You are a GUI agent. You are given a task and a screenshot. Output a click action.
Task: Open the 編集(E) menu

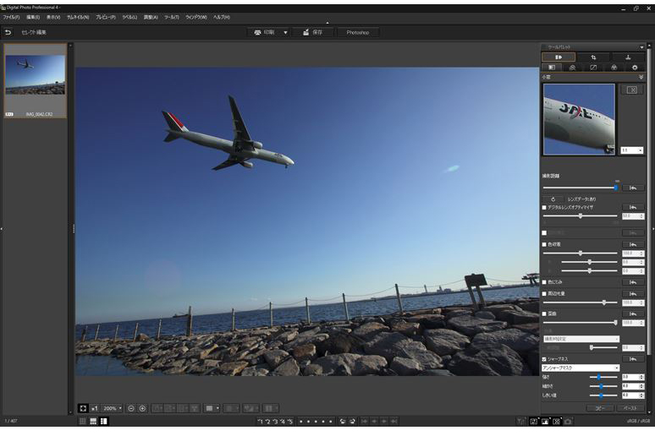(33, 17)
